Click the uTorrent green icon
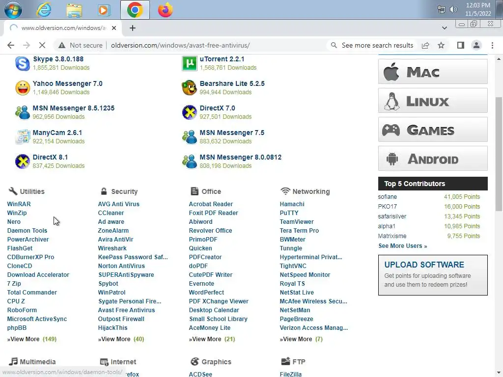 click(189, 63)
